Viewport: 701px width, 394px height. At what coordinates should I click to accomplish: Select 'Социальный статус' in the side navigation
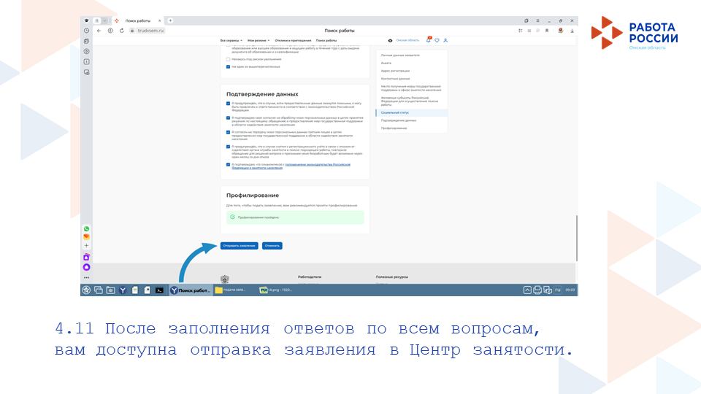coord(395,112)
